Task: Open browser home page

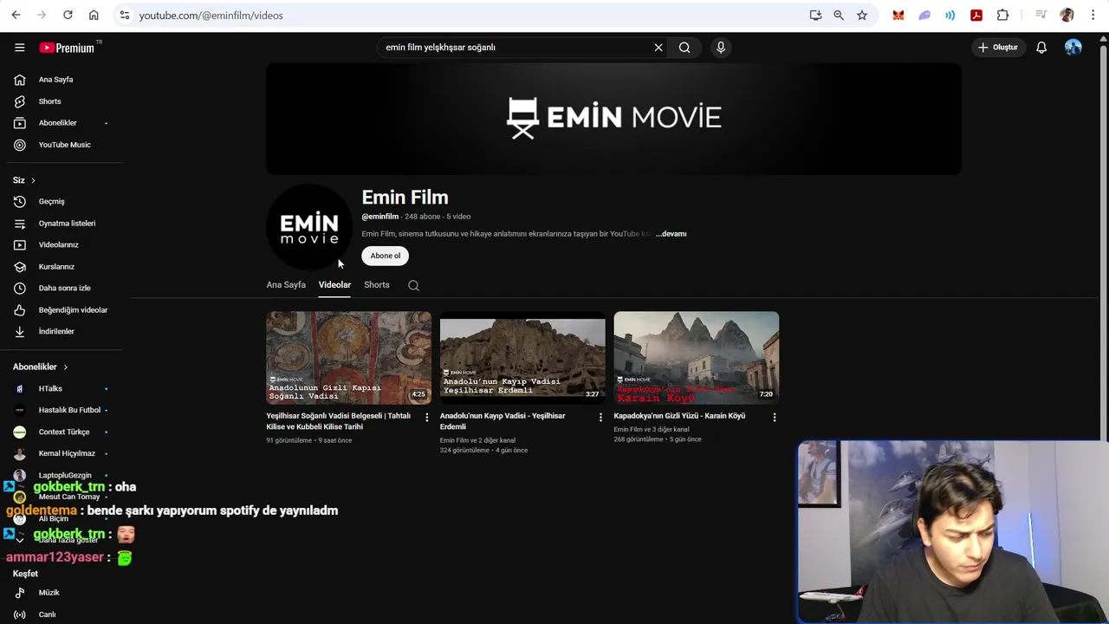Action: click(x=94, y=15)
